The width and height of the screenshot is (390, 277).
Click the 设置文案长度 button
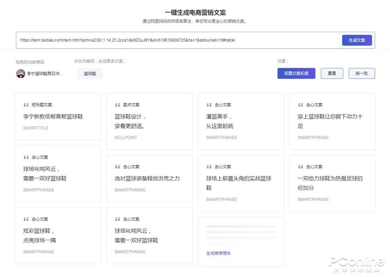[x=296, y=73]
